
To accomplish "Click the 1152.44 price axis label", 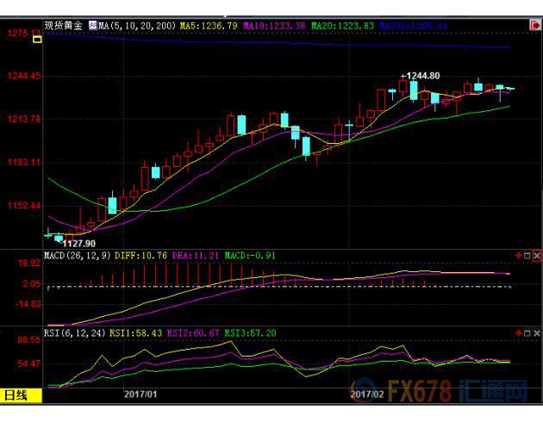I will point(24,206).
